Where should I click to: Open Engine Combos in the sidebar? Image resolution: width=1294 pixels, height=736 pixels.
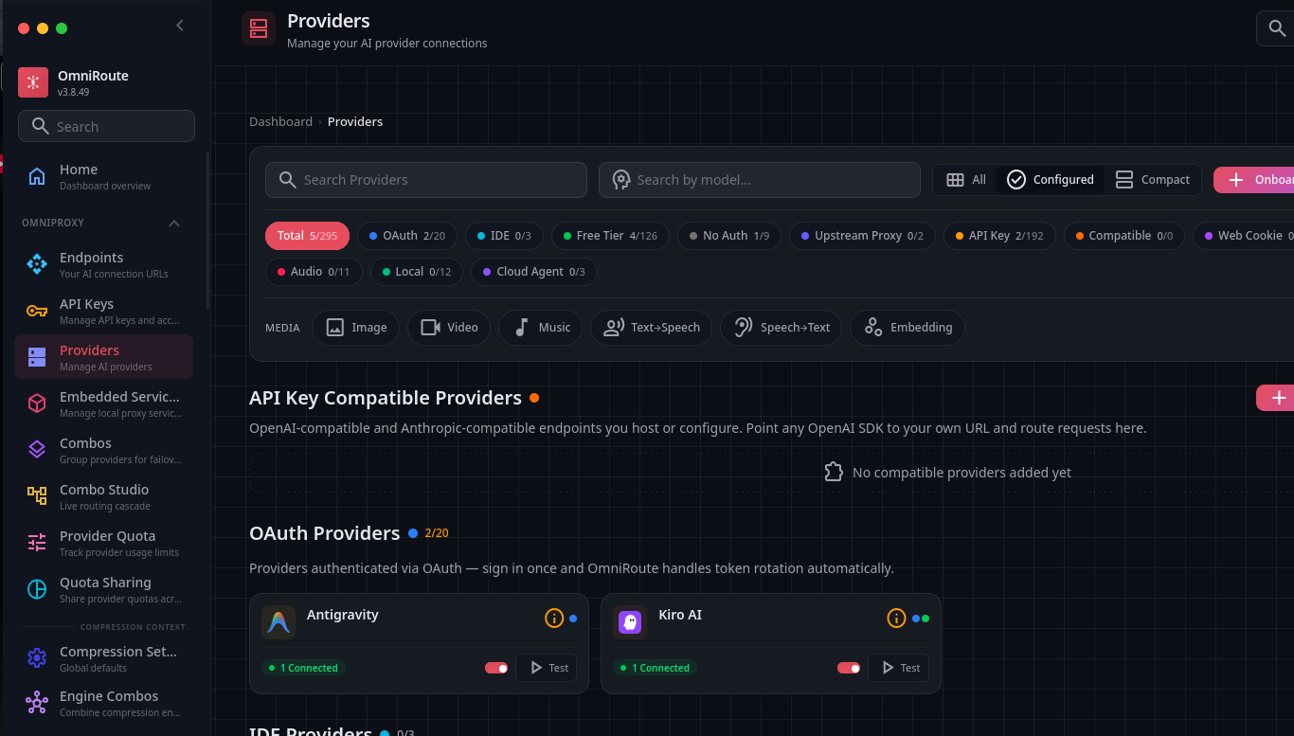(103, 703)
